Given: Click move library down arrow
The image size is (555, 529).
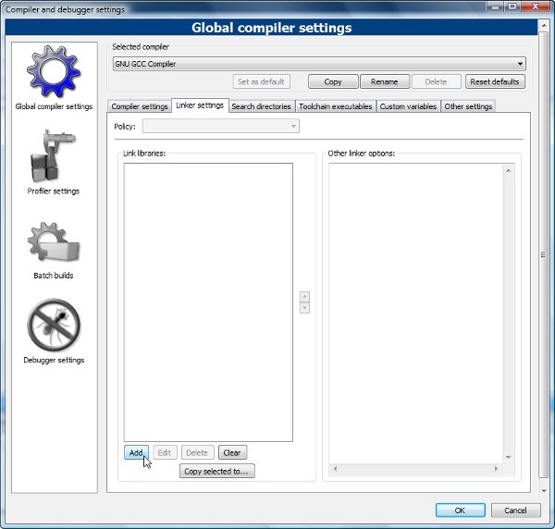Looking at the screenshot, I should point(304,308).
